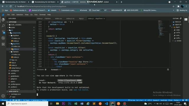Open Adobe Premiere Pro from the taskbar

[x=63, y=104]
